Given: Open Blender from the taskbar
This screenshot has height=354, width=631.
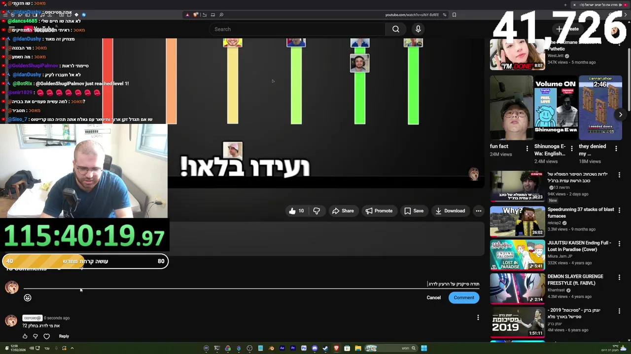Looking at the screenshot, I should point(271,348).
